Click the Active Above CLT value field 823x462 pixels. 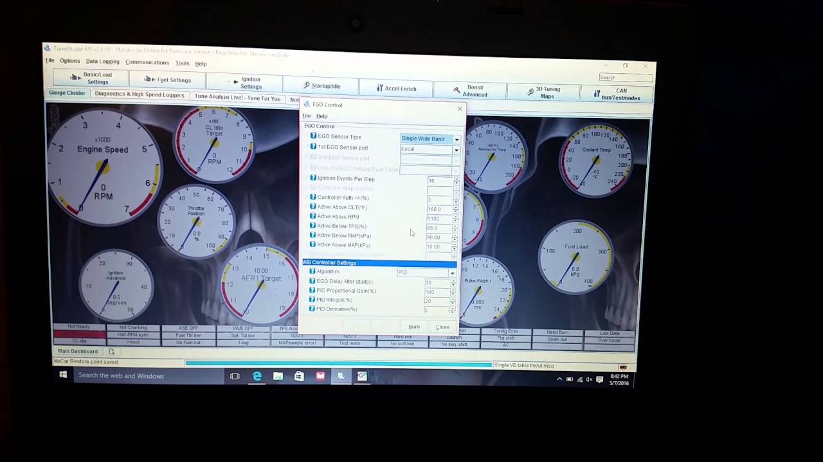coord(439,210)
